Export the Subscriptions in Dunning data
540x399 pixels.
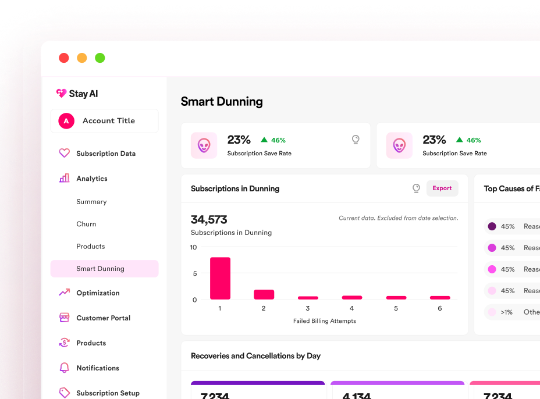(442, 188)
